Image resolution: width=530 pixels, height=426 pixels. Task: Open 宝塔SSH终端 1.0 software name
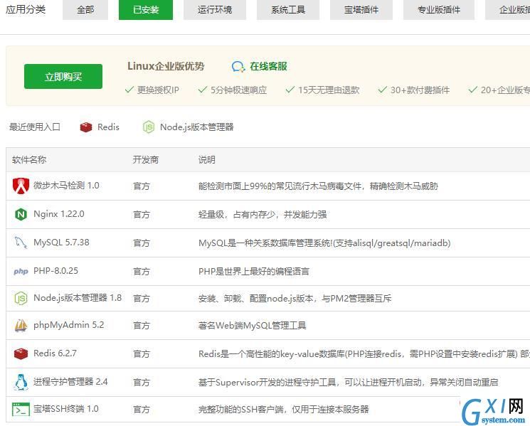66,409
